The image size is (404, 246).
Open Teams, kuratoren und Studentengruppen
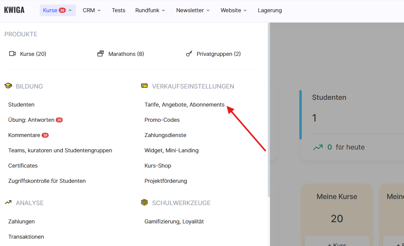point(60,150)
